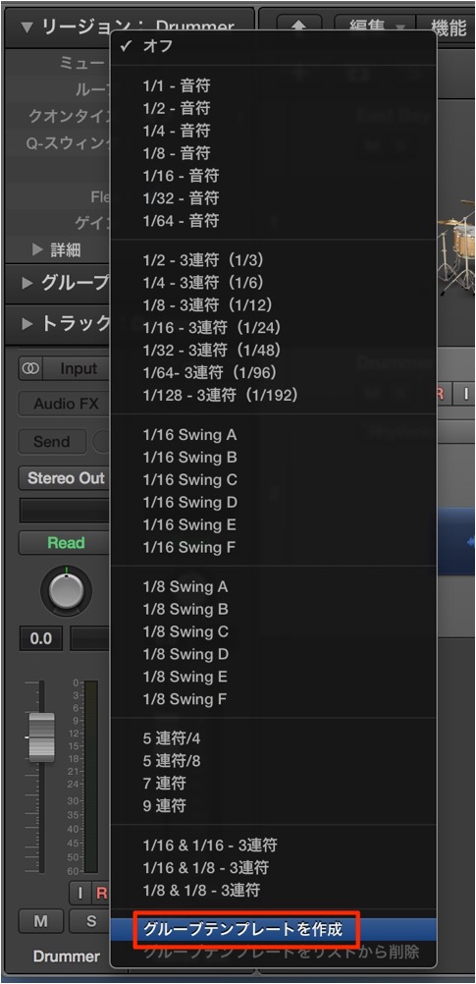Toggle the I input monitoring button
This screenshot has height=984, width=476.
[x=79, y=894]
